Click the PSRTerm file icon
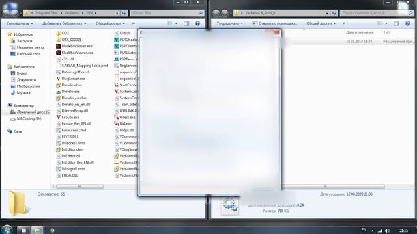Viewport: 417px width, 234px height. coord(117,59)
